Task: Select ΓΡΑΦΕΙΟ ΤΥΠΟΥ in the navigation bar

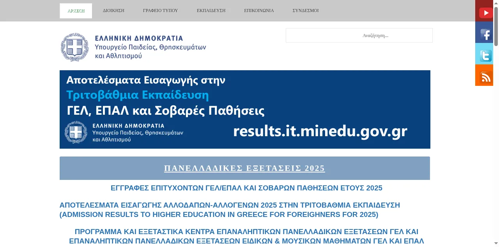Action: 160,11
